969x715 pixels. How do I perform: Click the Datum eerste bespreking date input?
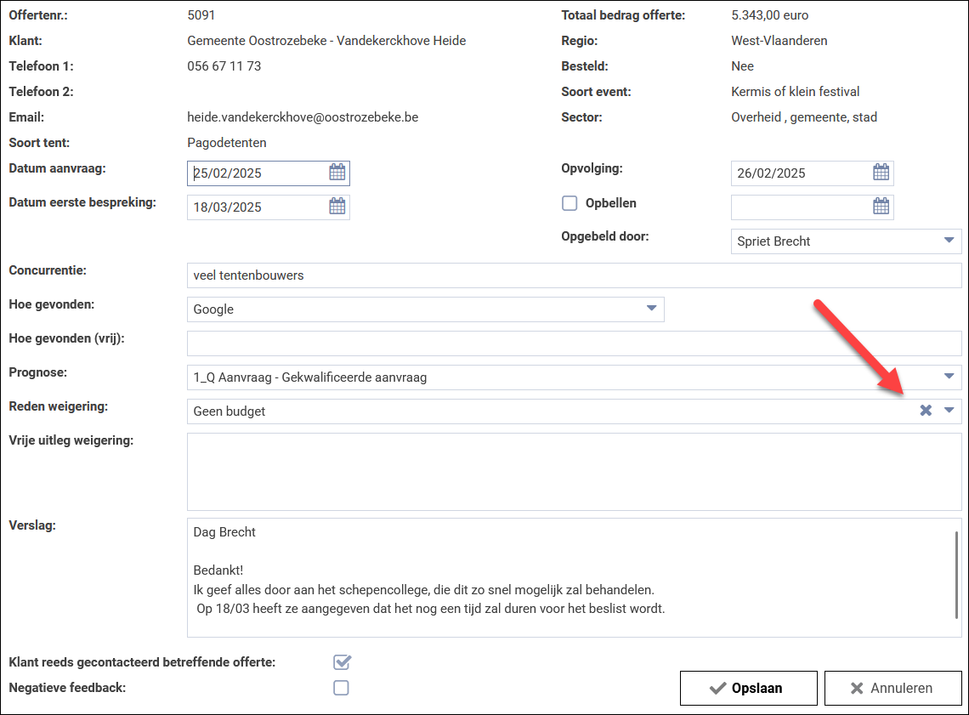(x=255, y=207)
